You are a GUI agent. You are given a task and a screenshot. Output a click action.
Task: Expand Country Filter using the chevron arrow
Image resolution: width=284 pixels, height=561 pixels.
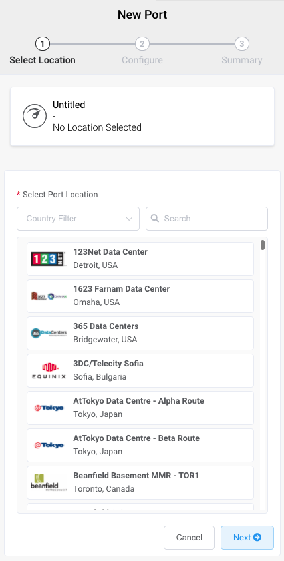tap(129, 219)
